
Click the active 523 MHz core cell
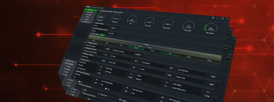170,54
